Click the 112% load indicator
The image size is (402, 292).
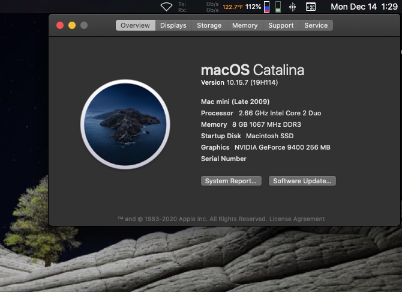click(253, 7)
